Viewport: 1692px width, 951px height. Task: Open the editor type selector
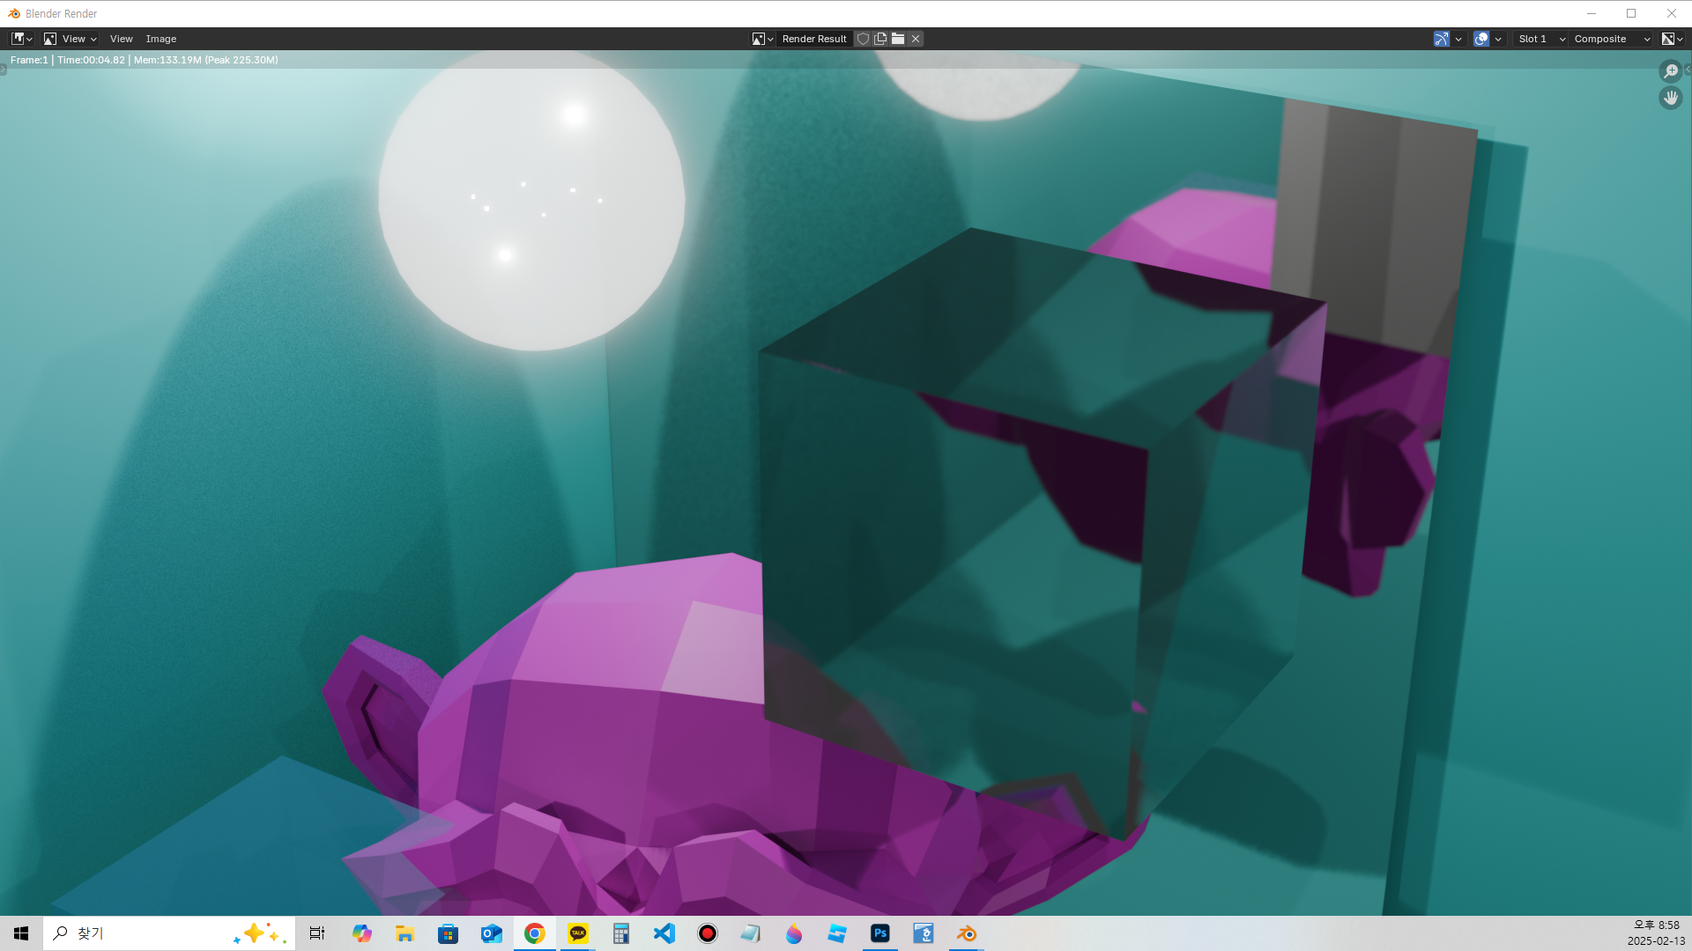[x=22, y=39]
